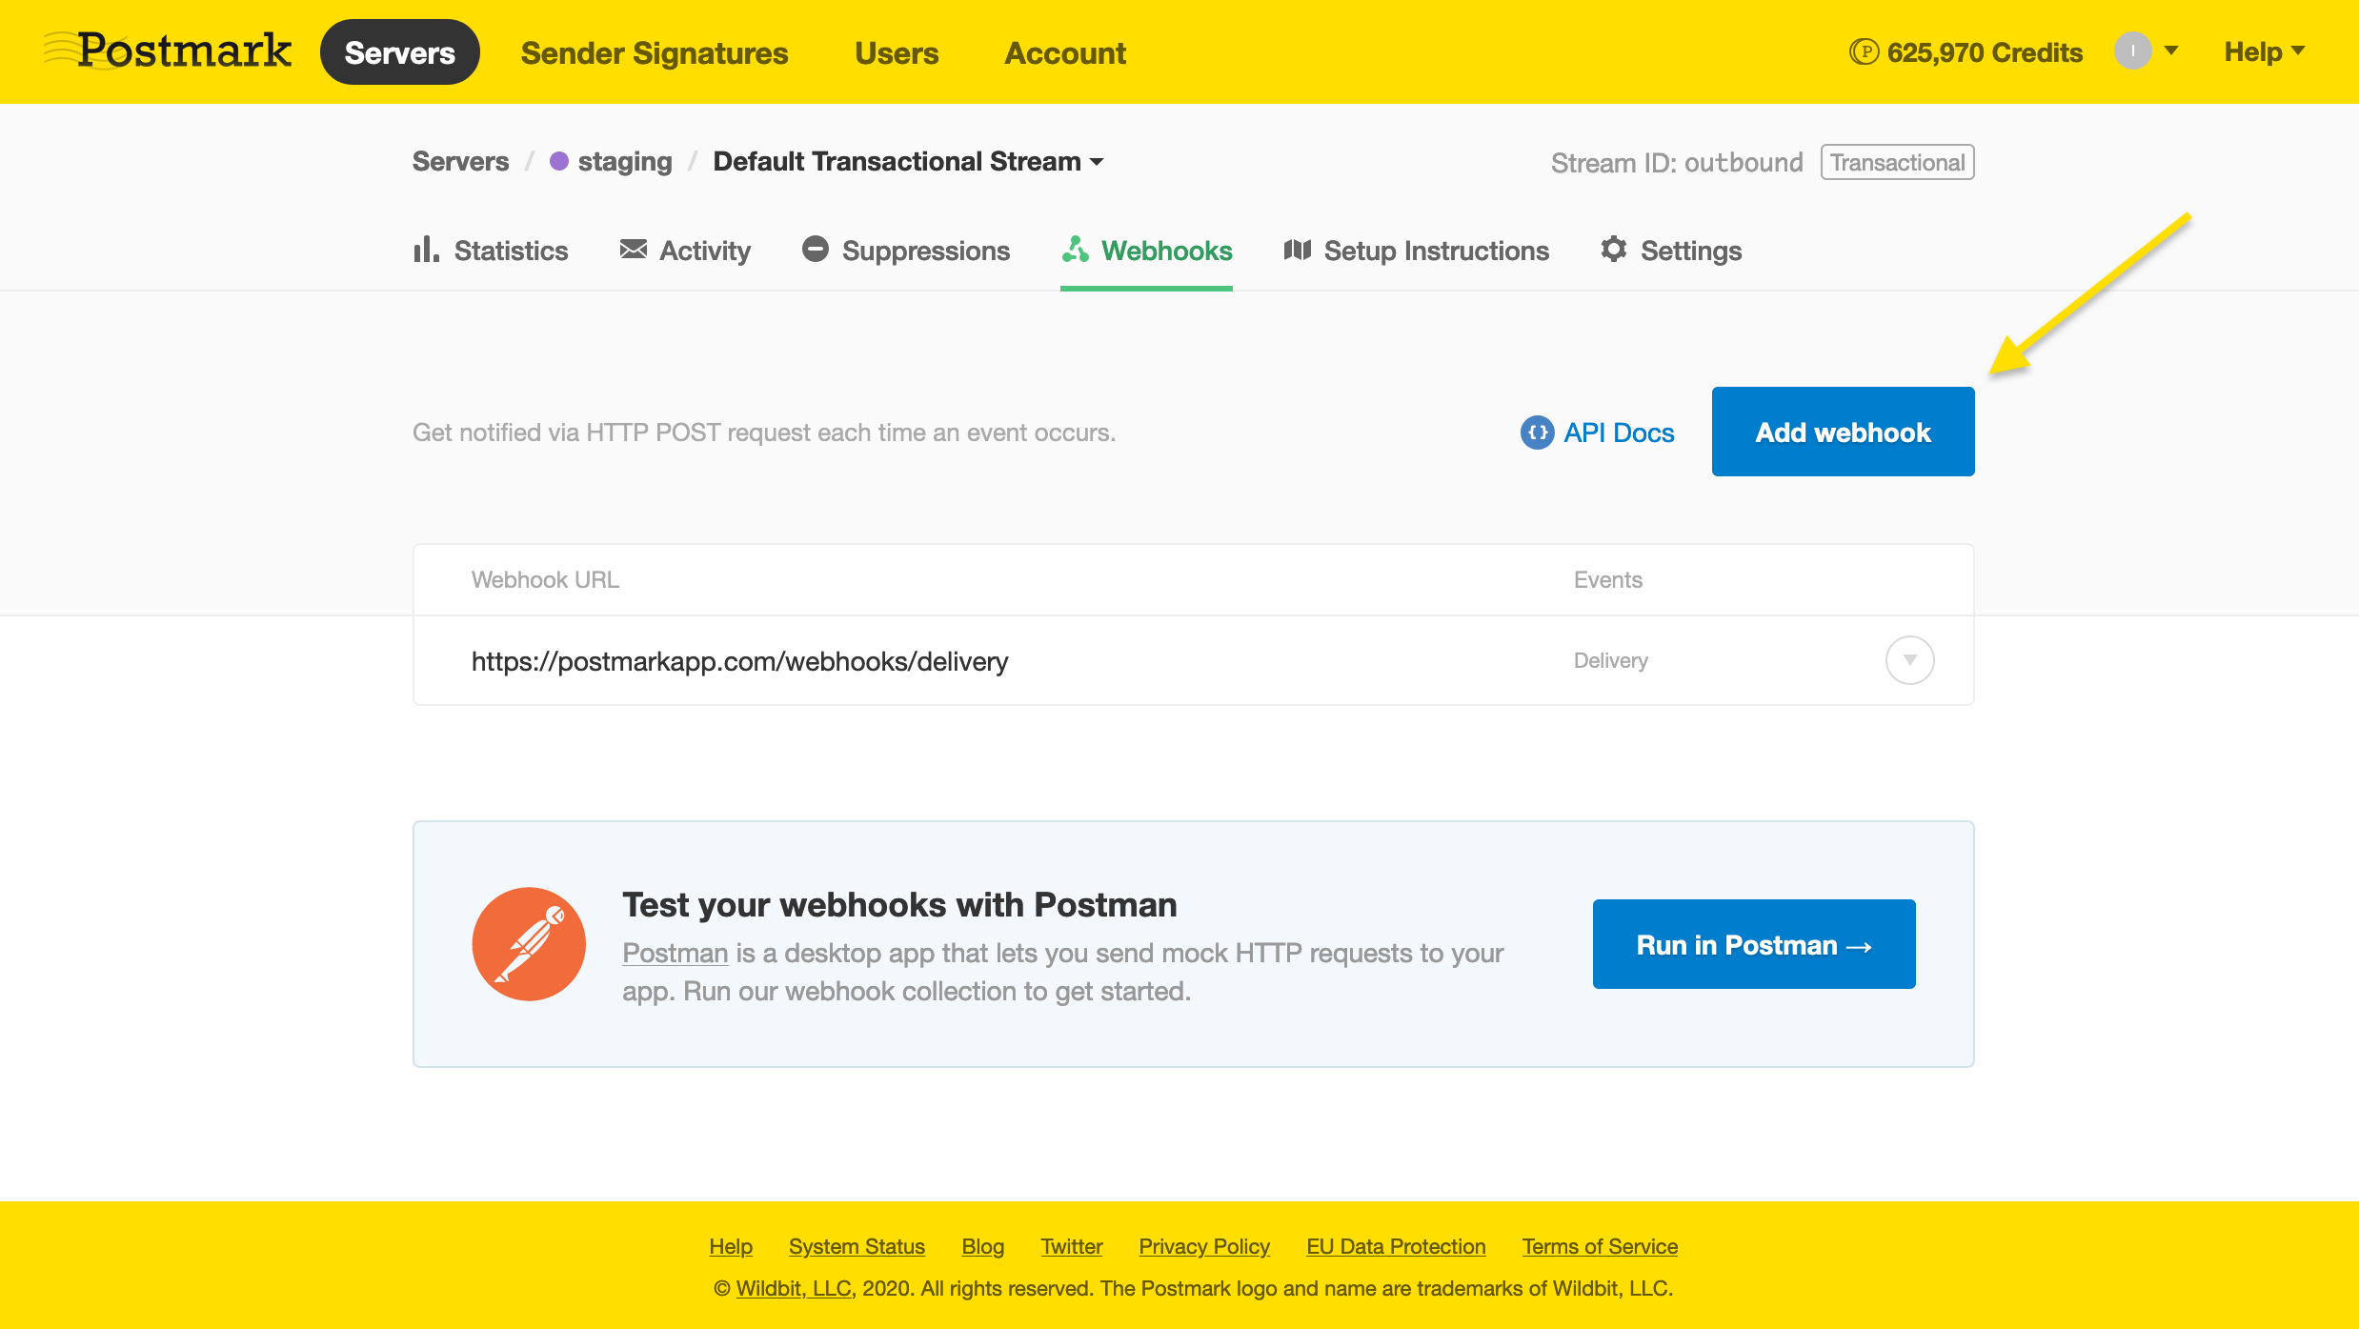Click the Statistics bar chart icon
2359x1329 pixels.
(x=426, y=250)
